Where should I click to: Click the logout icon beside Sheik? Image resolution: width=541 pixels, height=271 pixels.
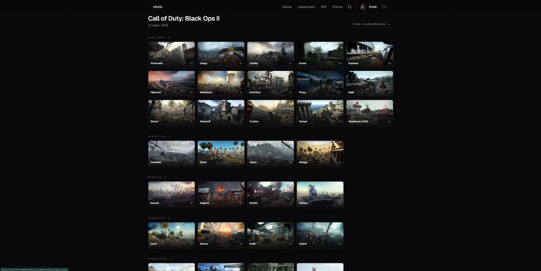coord(384,7)
